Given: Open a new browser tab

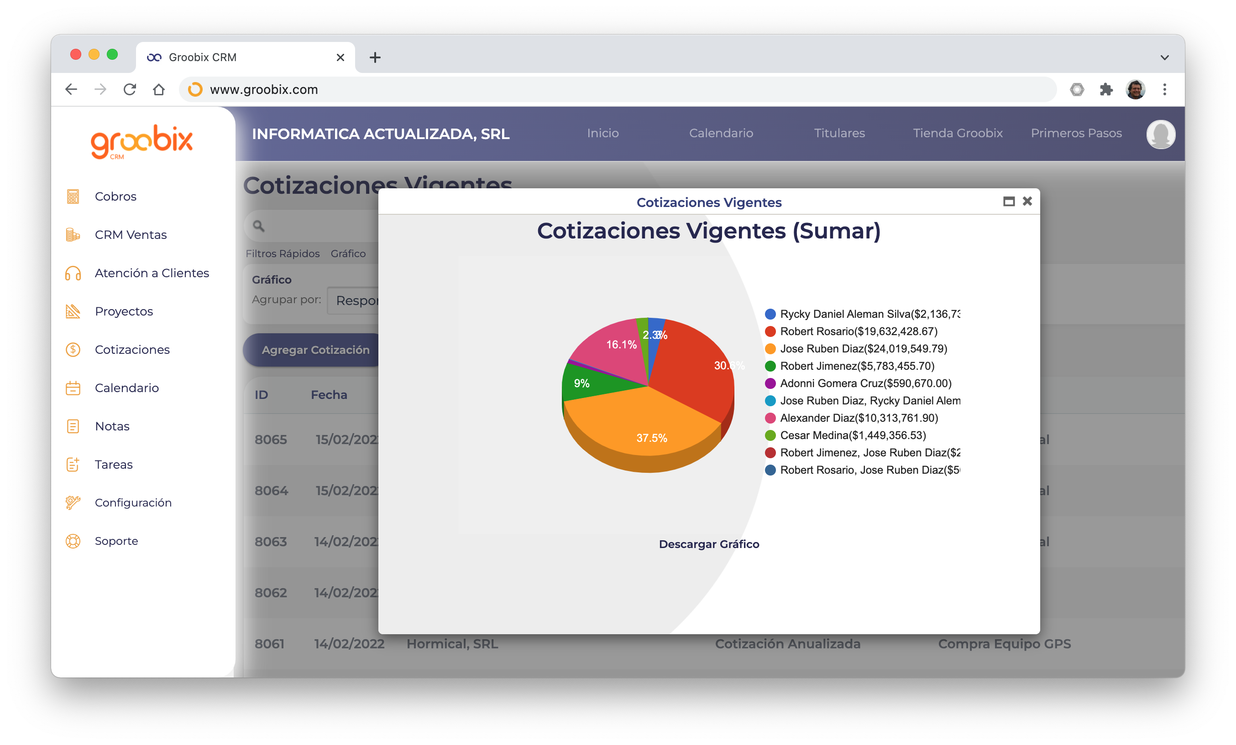Looking at the screenshot, I should coord(375,57).
